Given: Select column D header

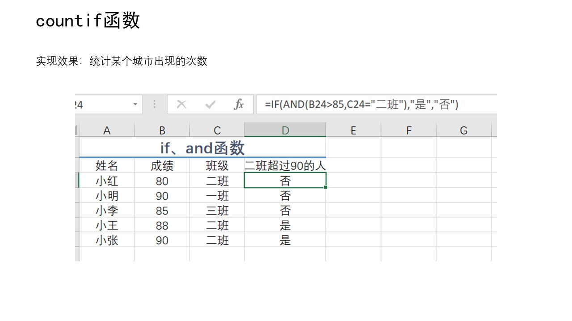Looking at the screenshot, I should click(x=285, y=130).
